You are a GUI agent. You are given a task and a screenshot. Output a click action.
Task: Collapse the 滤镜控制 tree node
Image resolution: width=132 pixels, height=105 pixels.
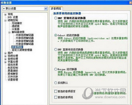click(5, 21)
